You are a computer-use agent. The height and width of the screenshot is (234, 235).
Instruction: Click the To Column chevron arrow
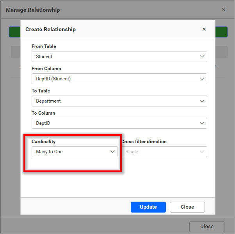coord(202,123)
